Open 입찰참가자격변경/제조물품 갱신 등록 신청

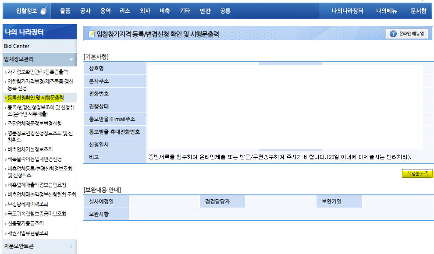(x=40, y=85)
